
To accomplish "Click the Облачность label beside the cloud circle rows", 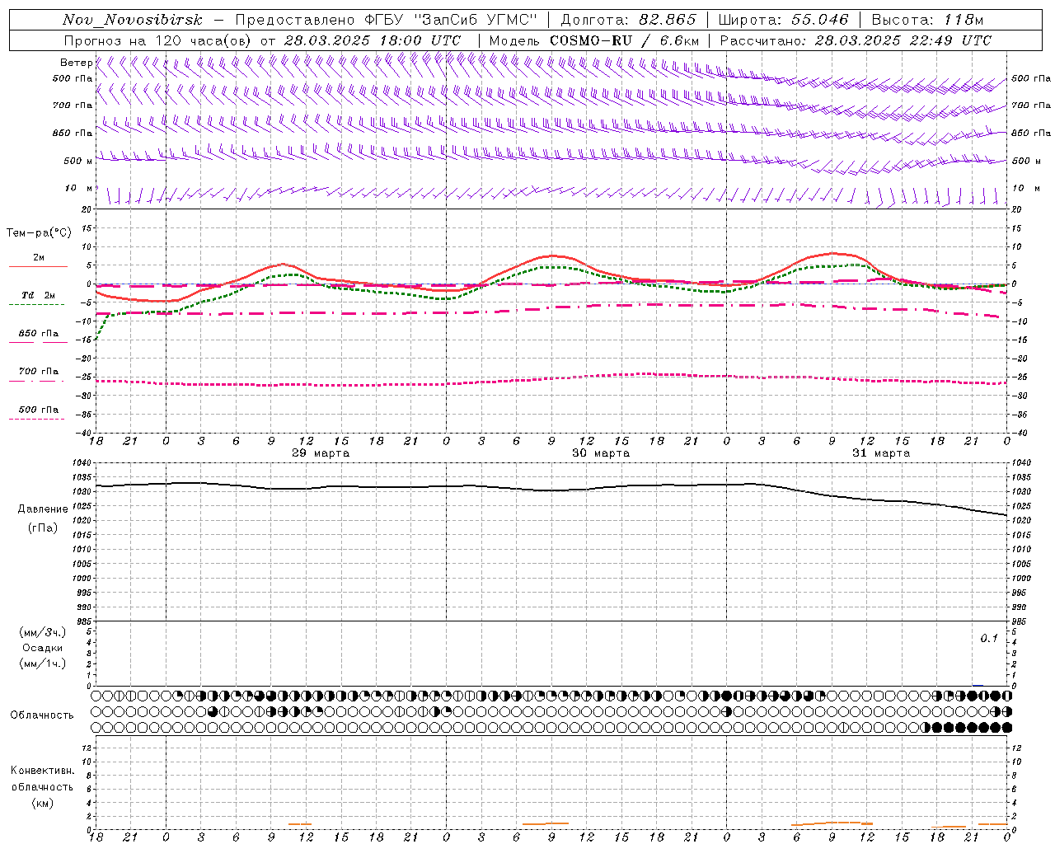I will tap(42, 715).
